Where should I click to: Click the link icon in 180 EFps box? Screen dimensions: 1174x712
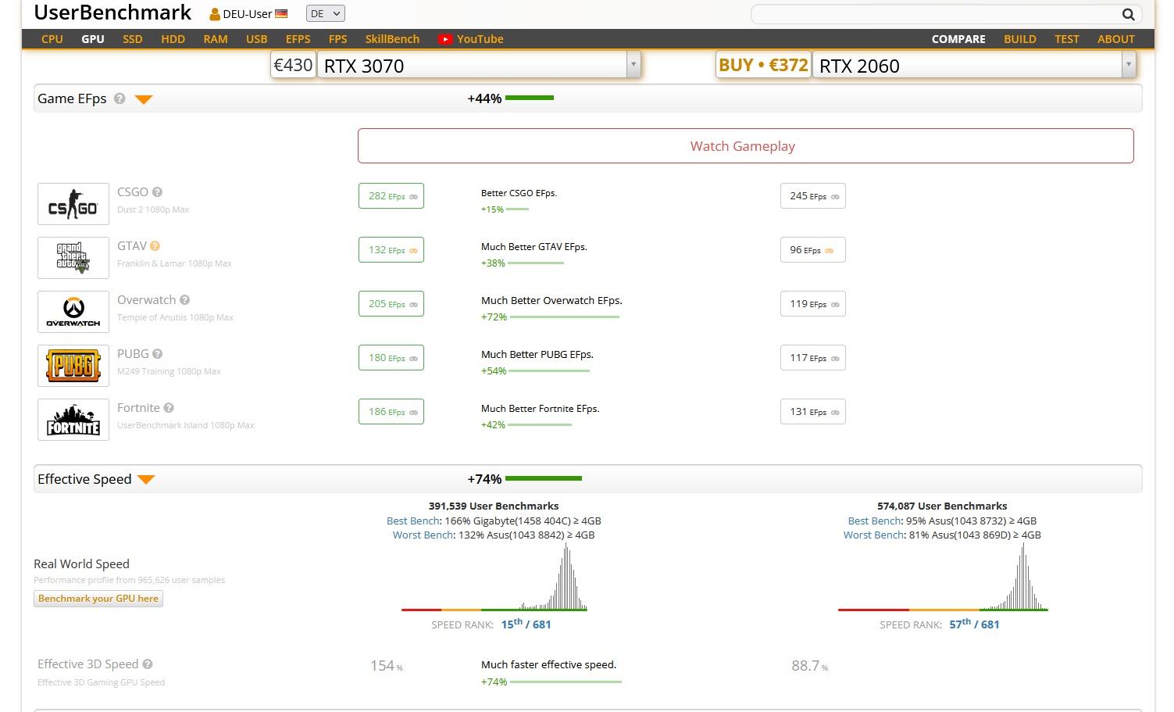[413, 359]
